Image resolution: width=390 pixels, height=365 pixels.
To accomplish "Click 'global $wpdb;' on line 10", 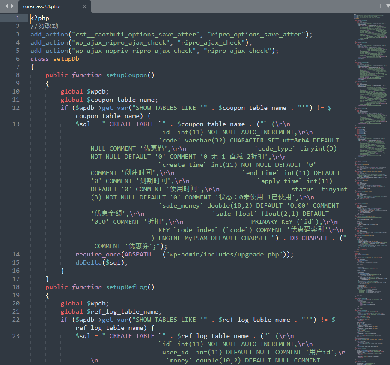I will tap(85, 91).
